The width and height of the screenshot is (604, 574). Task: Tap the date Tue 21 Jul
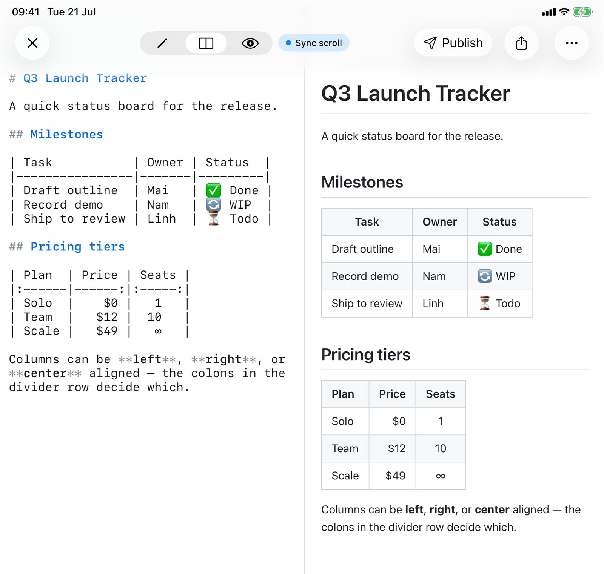point(71,12)
